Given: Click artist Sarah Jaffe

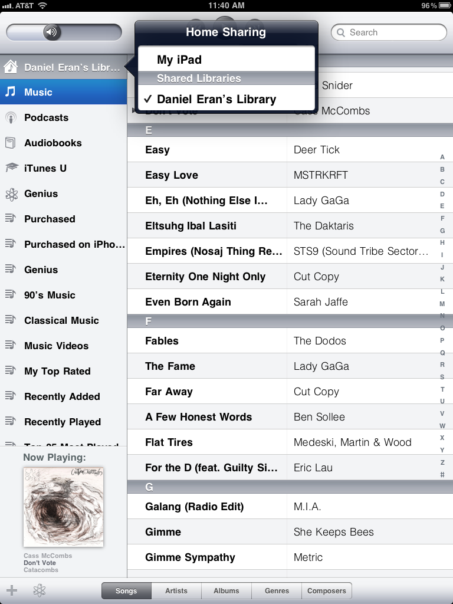Looking at the screenshot, I should pos(320,301).
